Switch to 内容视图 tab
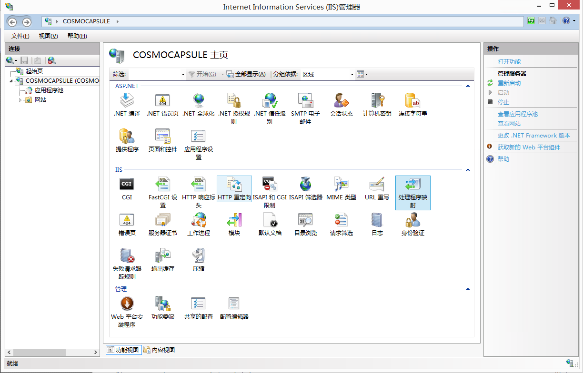583x373 pixels. (x=159, y=350)
